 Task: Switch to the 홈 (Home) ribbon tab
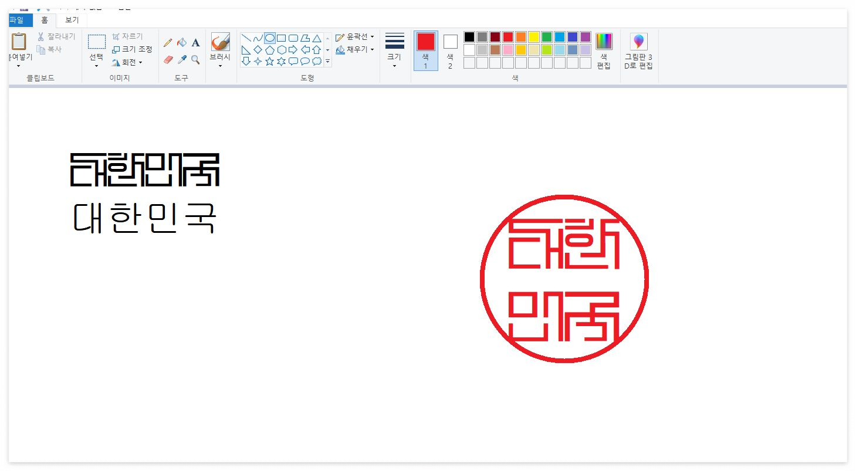[x=45, y=20]
